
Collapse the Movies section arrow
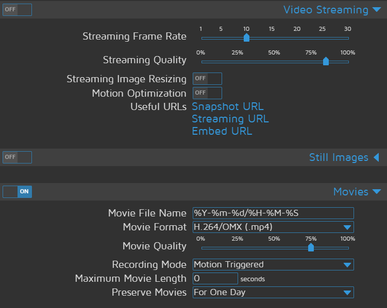click(x=377, y=192)
